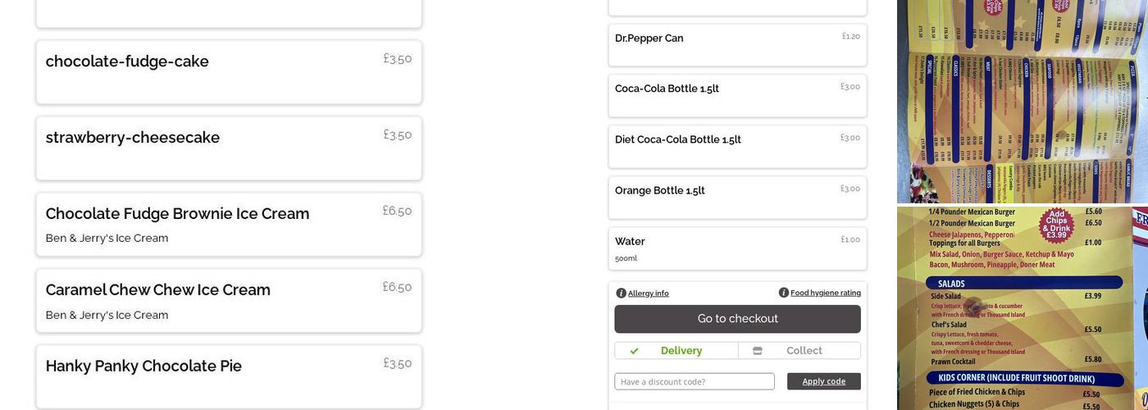The width and height of the screenshot is (1148, 410).
Task: Choose Caramel Chew Chew Ice Cream
Action: tap(229, 301)
